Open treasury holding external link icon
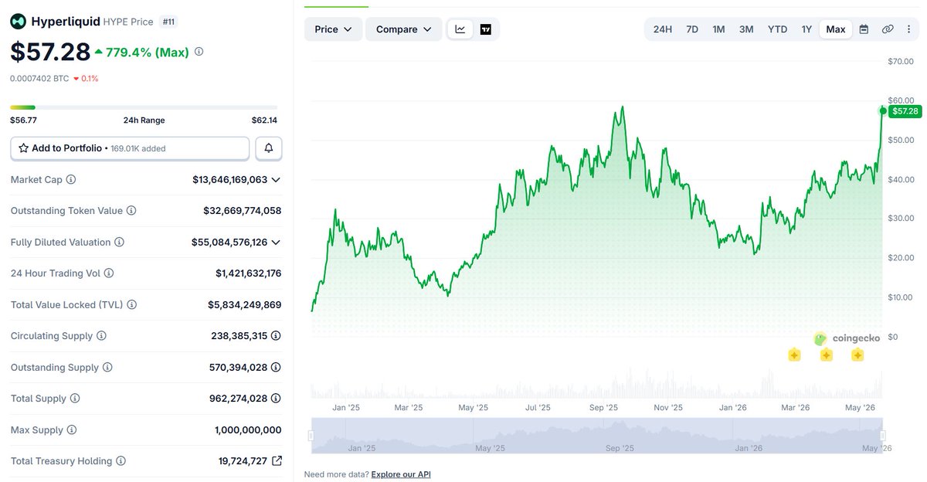Screen dimensions: 927x482 (x=276, y=461)
